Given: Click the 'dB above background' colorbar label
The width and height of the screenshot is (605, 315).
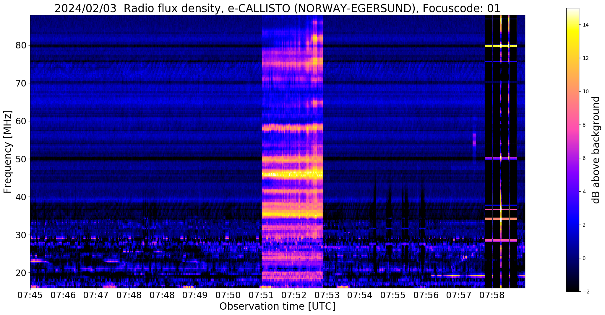Looking at the screenshot, I should [596, 150].
